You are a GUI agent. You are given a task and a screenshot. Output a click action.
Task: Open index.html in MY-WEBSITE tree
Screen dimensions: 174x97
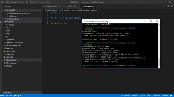tap(22, 54)
